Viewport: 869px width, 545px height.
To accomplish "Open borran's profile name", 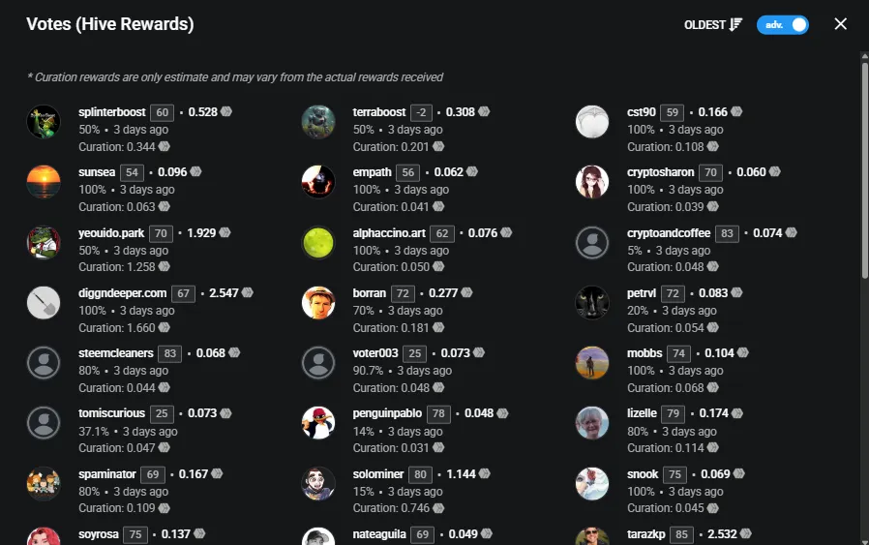I will (x=369, y=292).
